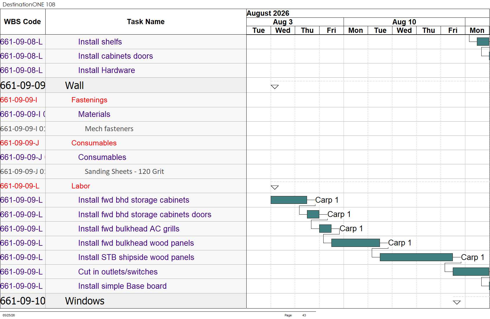Select STB shipside wood panels Gantt bar

(416, 257)
